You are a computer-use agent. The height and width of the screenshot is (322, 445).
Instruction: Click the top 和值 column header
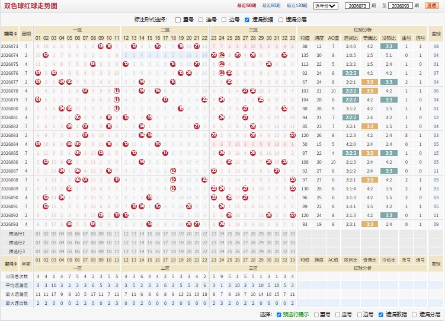point(305,38)
